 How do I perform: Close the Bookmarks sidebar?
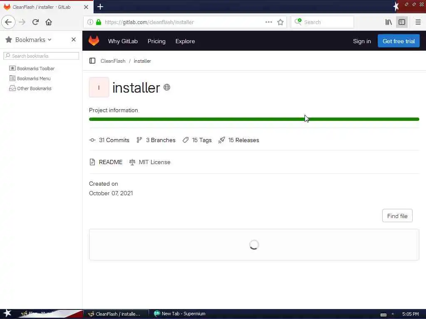coord(73,39)
